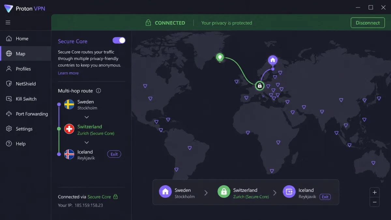
Task: Click the Switzerland lock marker on the map
Action: coord(260,86)
